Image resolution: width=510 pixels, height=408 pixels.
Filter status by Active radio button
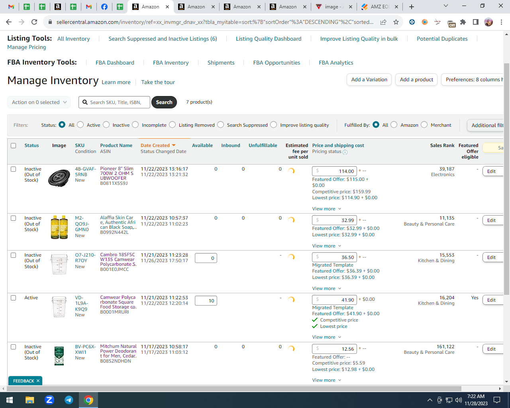[80, 125]
